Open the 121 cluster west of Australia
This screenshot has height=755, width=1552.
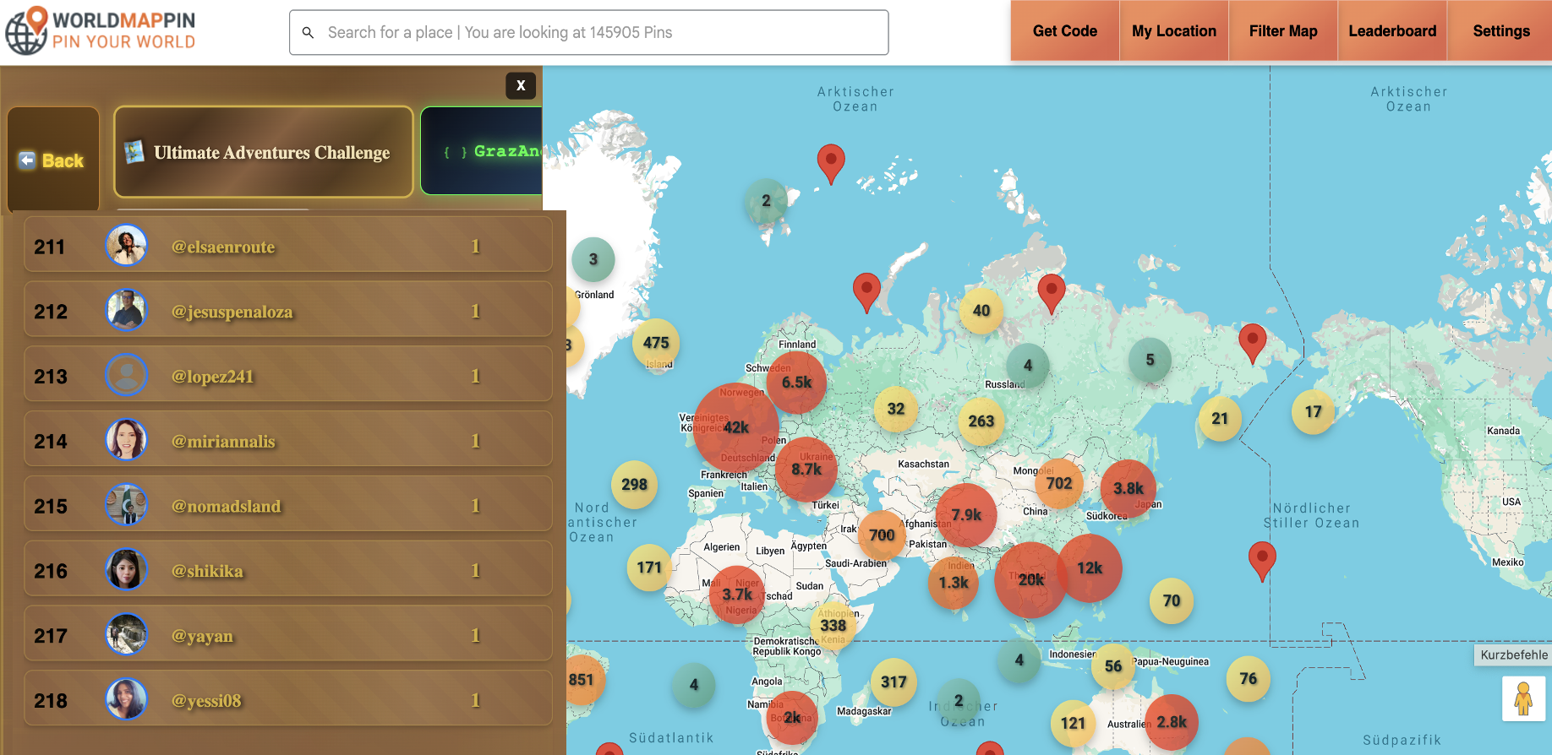(x=1073, y=723)
